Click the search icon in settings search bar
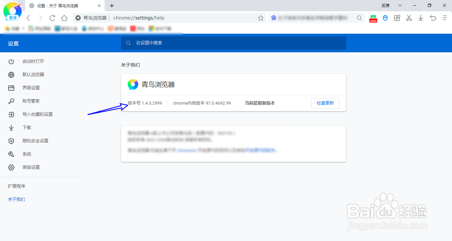This screenshot has height=241, width=452. [128, 43]
